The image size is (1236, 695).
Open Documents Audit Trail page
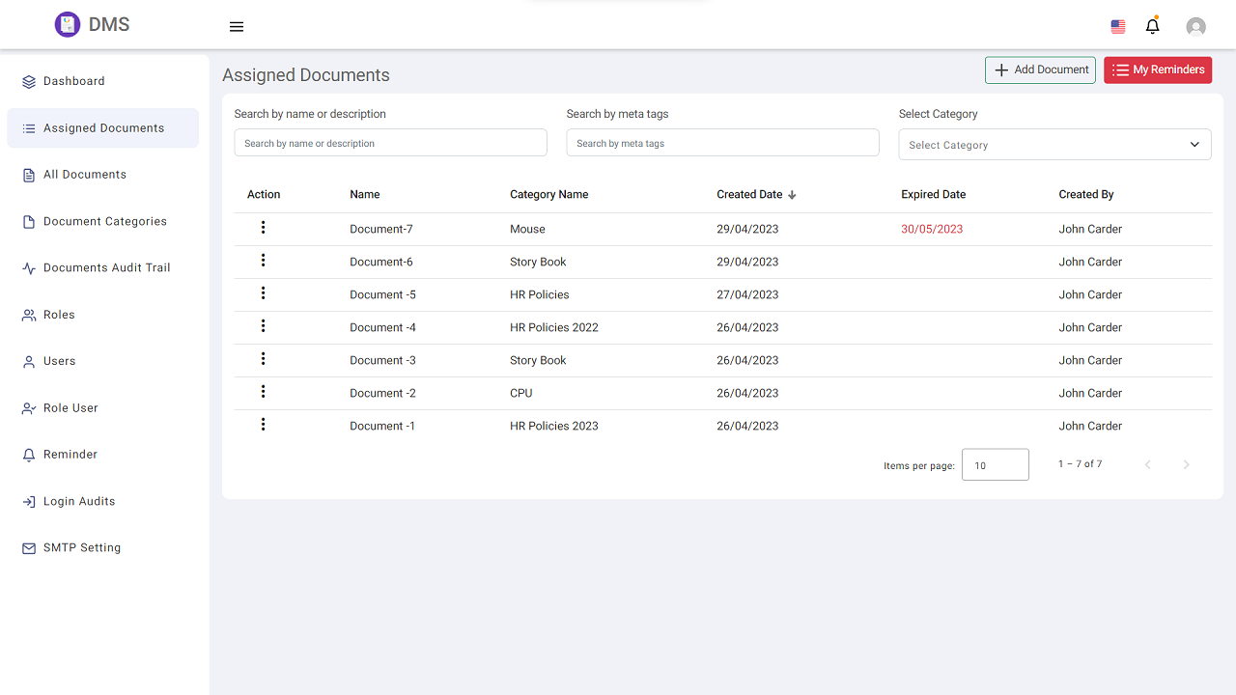pos(106,267)
